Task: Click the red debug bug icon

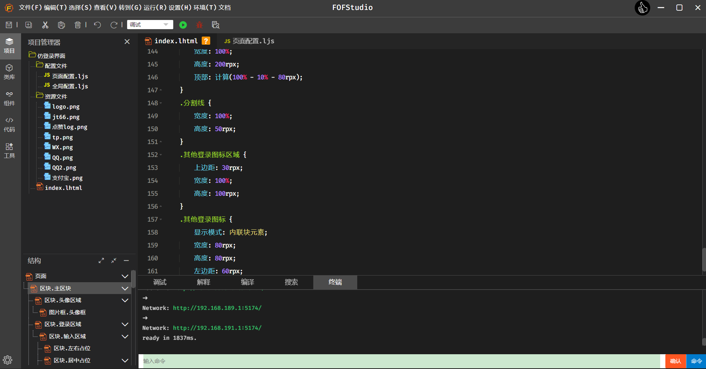Action: pos(199,25)
